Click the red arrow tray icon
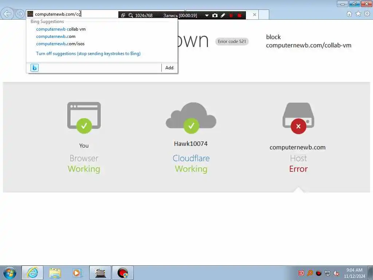Image resolution: width=373 pixels, height=280 pixels. [x=301, y=273]
